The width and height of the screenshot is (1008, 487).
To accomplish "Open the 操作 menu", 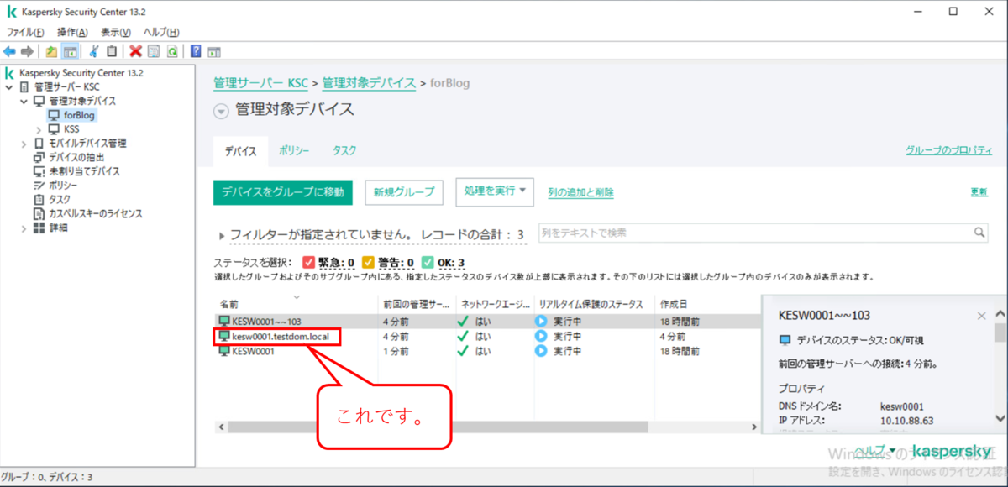I will click(71, 32).
